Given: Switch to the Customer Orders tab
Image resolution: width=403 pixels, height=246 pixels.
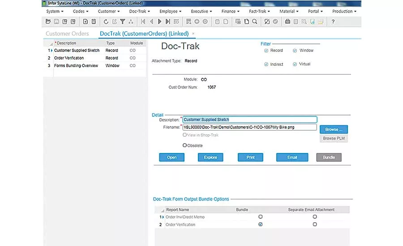Looking at the screenshot, I should [67, 34].
